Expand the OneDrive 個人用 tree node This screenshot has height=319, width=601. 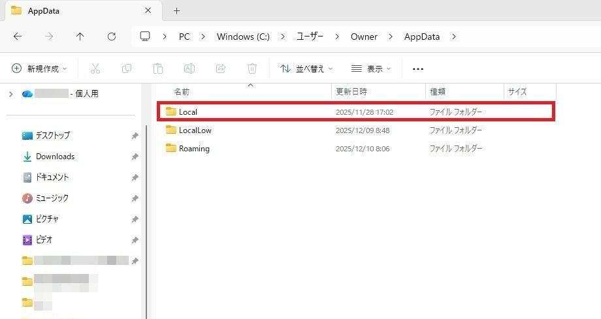coord(10,94)
